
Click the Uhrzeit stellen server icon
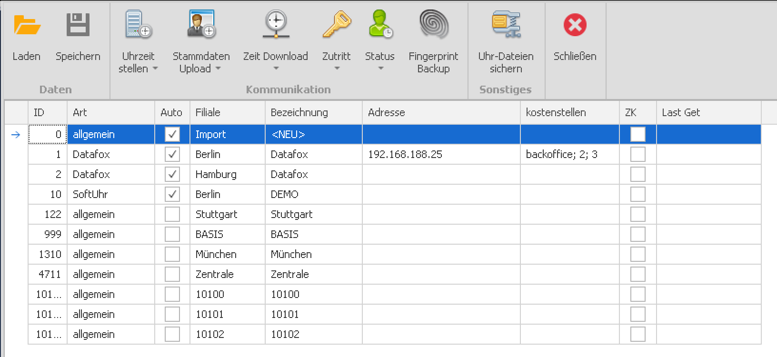click(x=138, y=25)
